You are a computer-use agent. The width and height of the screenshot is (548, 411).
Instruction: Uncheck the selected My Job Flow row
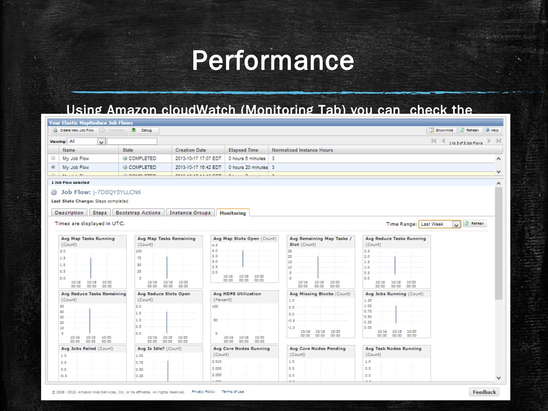click(53, 167)
